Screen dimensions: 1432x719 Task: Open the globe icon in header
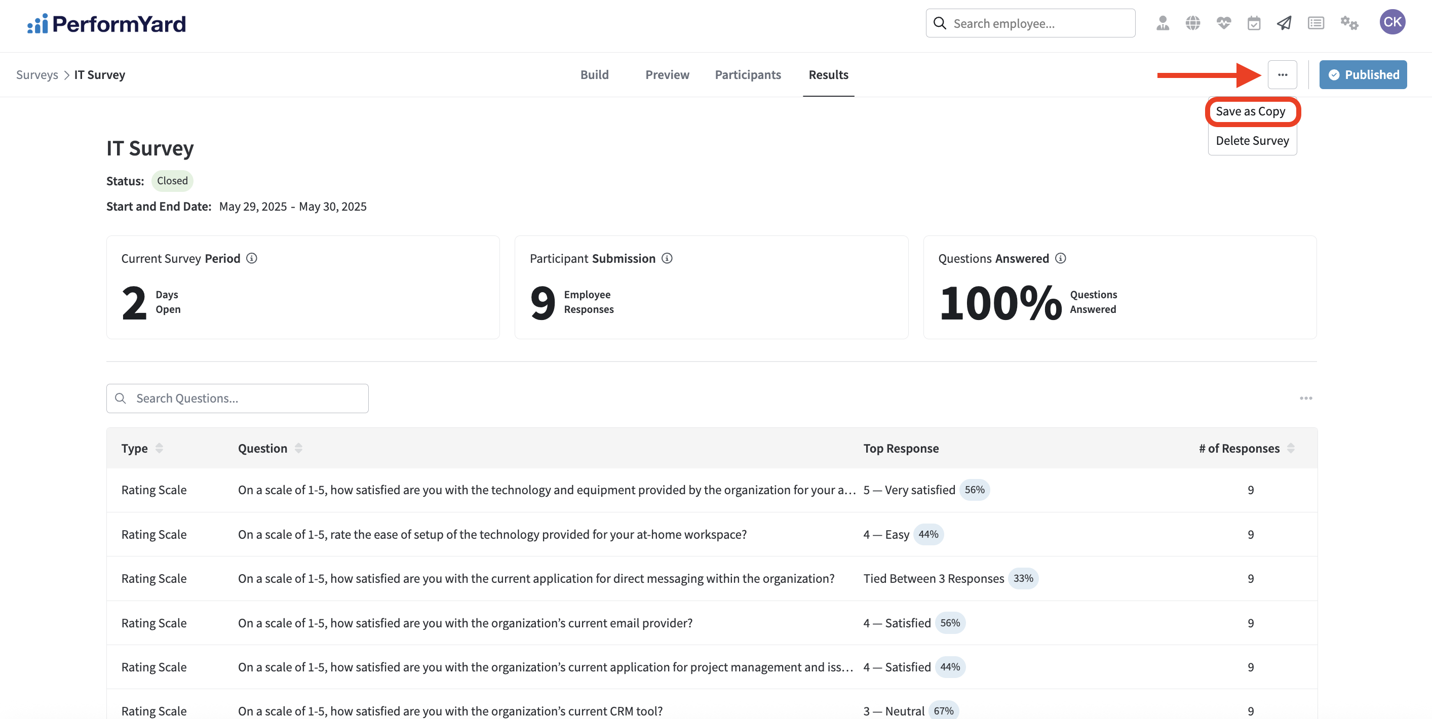point(1192,23)
